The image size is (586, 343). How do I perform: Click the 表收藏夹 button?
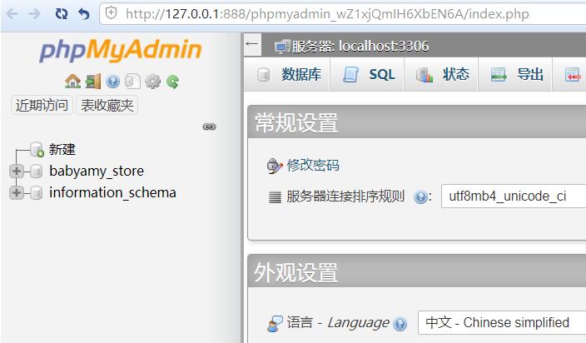click(x=107, y=106)
